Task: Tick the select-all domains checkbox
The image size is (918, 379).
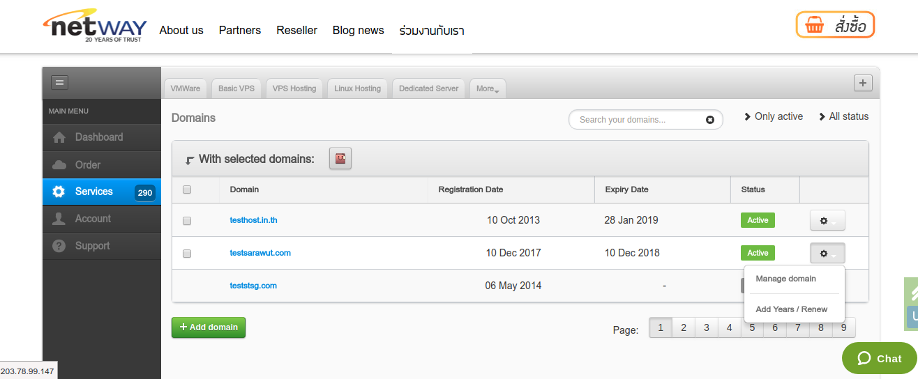Action: (186, 189)
